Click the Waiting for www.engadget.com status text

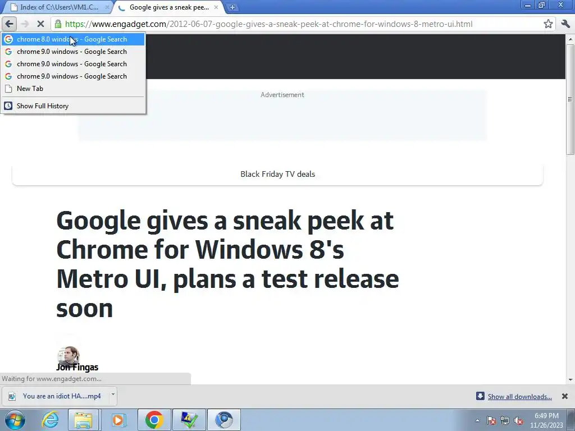click(52, 379)
